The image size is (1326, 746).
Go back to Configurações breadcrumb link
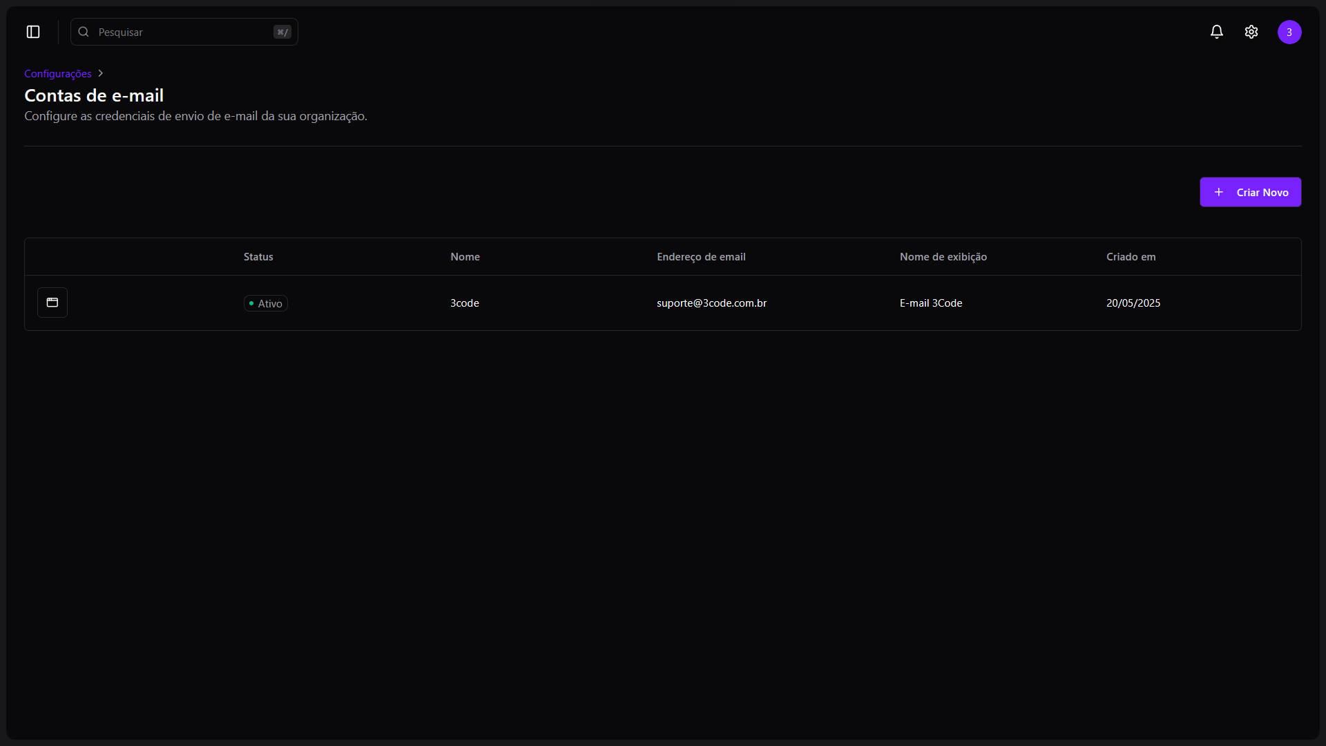point(58,74)
